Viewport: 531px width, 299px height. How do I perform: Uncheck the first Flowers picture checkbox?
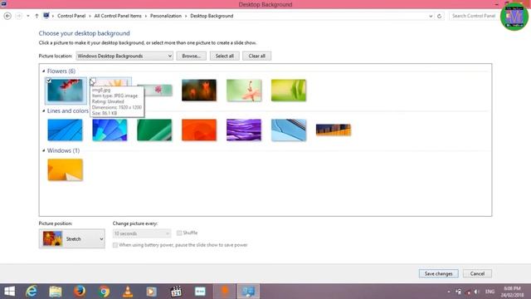click(49, 81)
